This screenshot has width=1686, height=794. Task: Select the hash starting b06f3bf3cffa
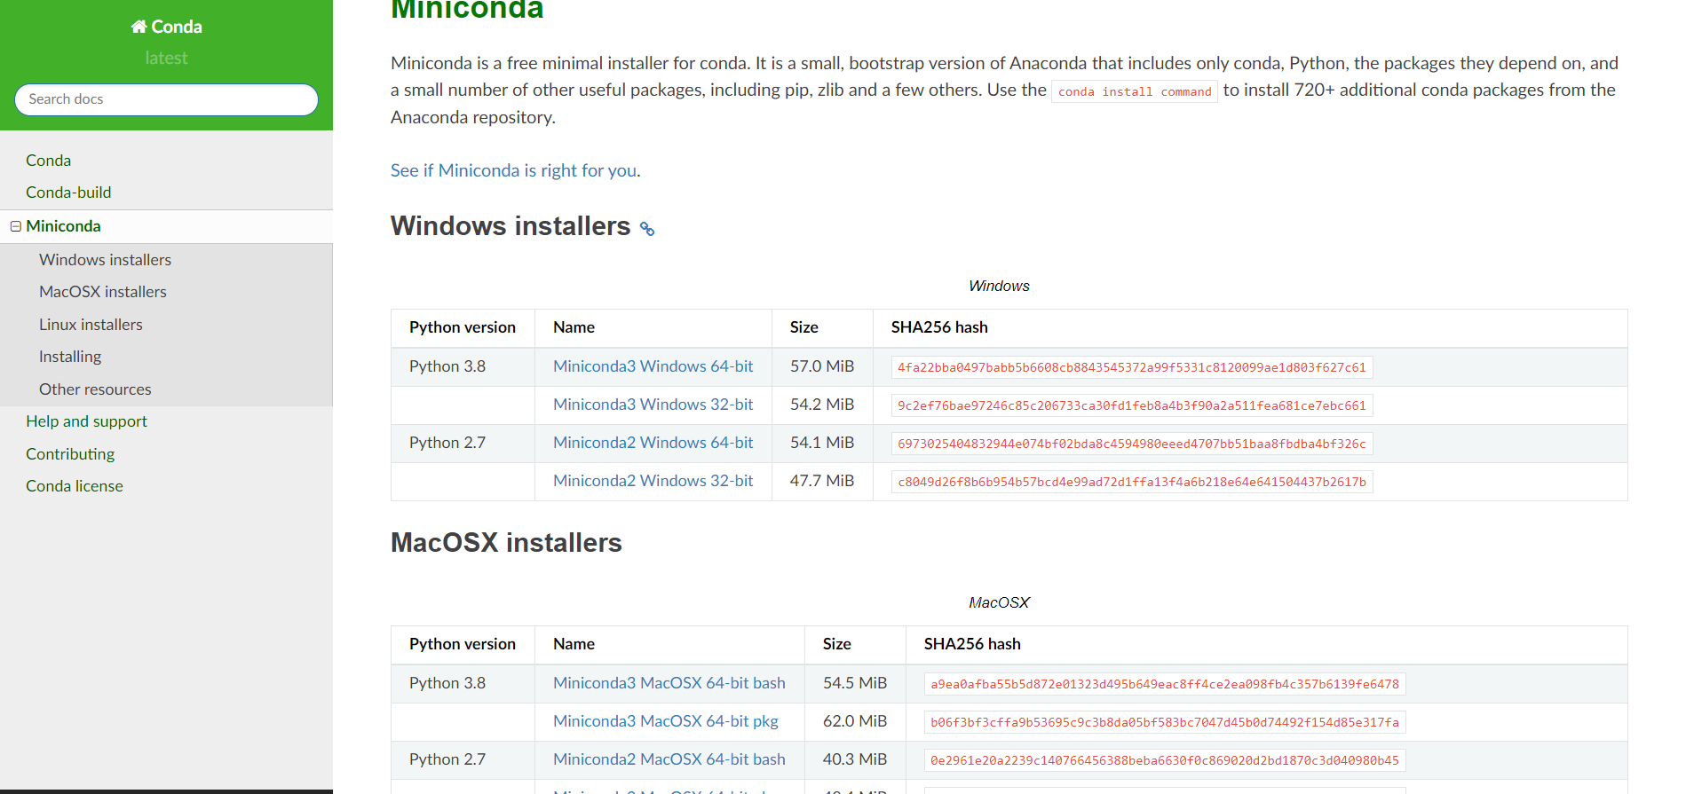point(1165,722)
